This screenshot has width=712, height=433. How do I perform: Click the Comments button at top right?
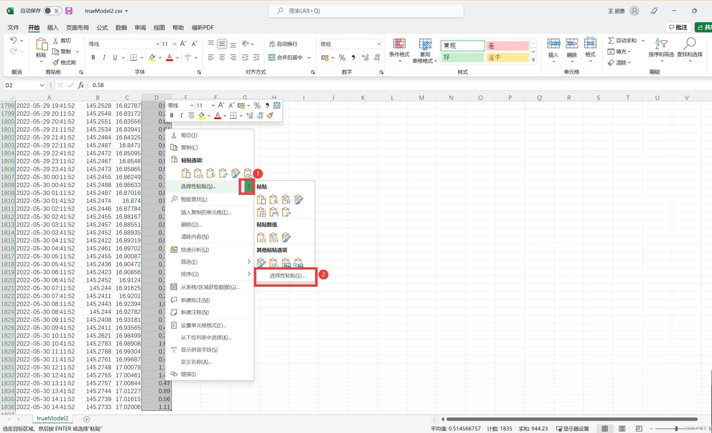tap(678, 27)
